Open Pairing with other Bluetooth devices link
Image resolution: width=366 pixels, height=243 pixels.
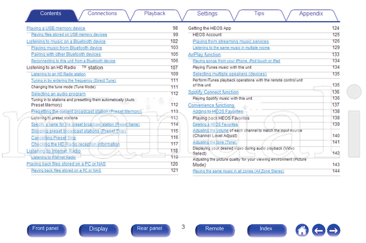[x=66, y=54]
